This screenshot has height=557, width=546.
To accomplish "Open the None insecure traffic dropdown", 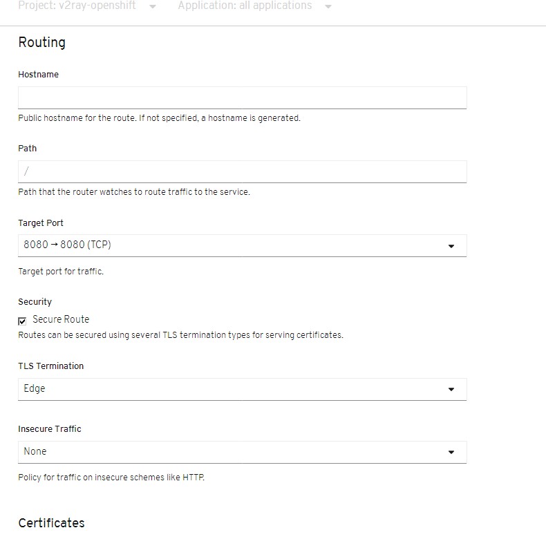I will pos(243,452).
